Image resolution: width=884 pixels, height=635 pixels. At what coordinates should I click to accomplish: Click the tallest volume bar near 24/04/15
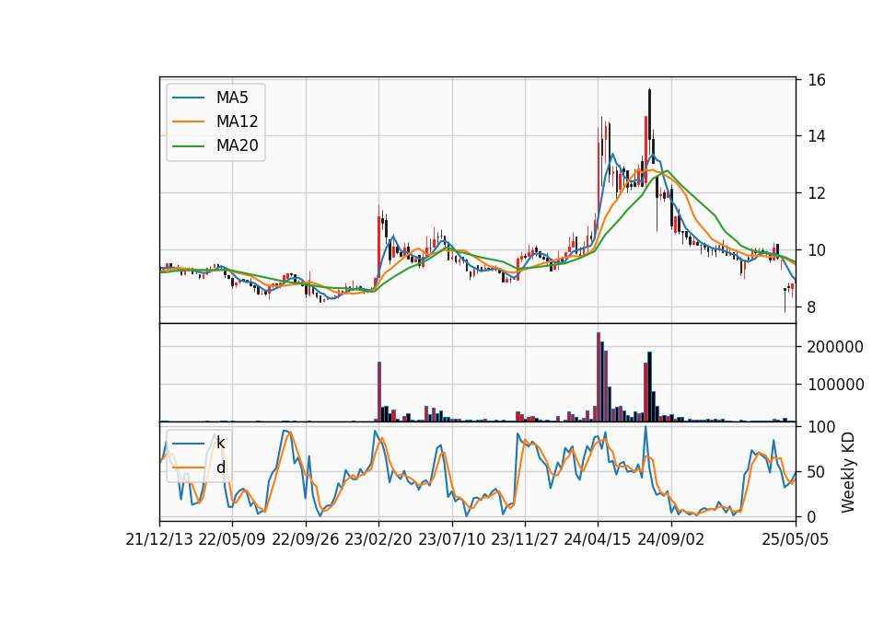[x=599, y=377]
